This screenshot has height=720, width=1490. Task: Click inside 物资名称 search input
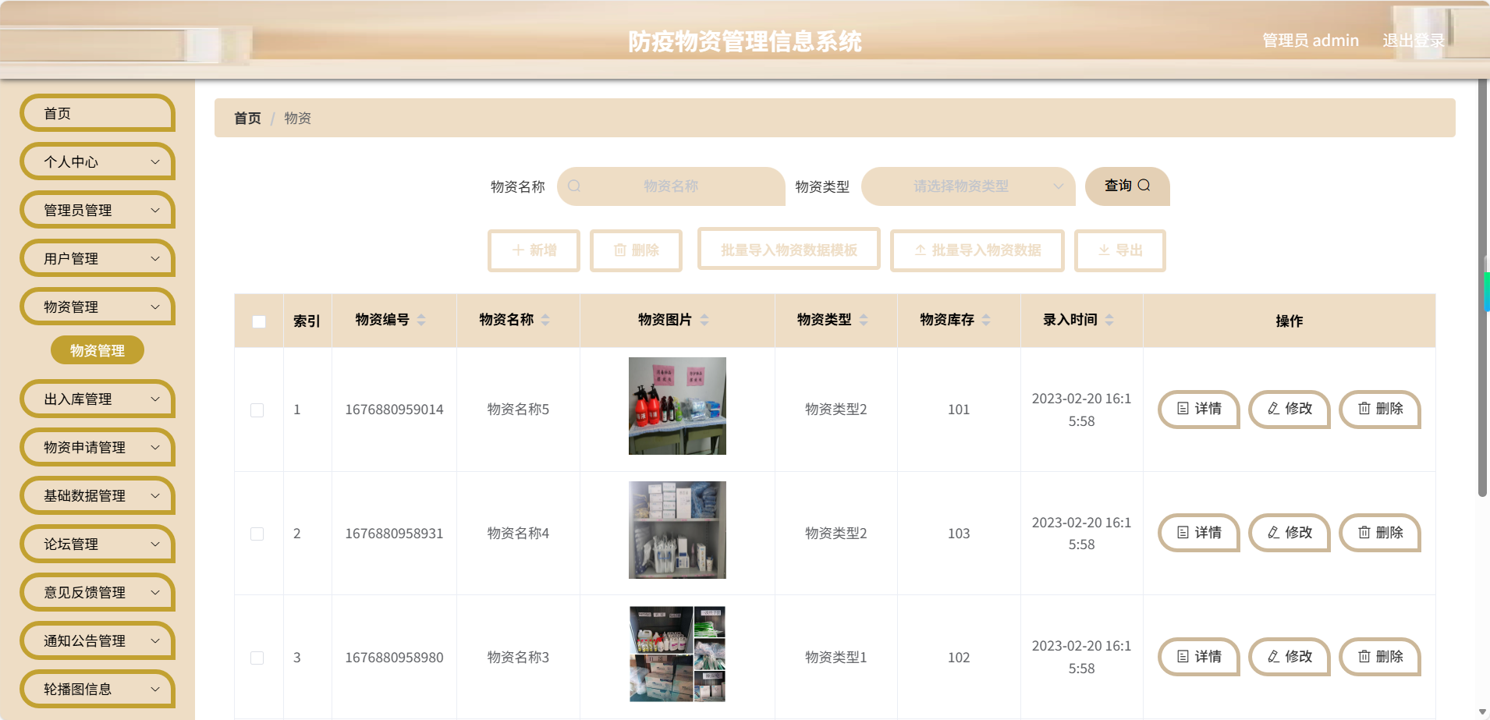(671, 186)
